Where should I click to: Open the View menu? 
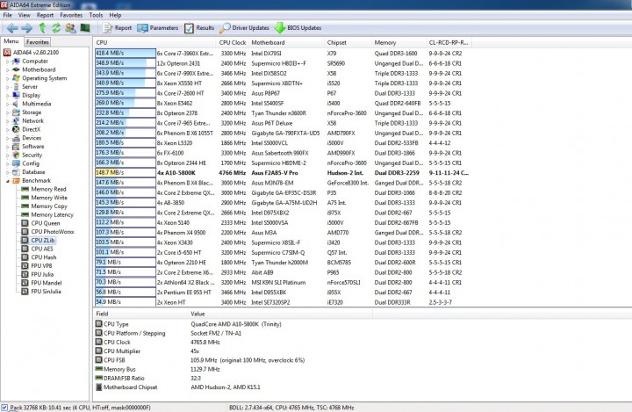pos(25,15)
